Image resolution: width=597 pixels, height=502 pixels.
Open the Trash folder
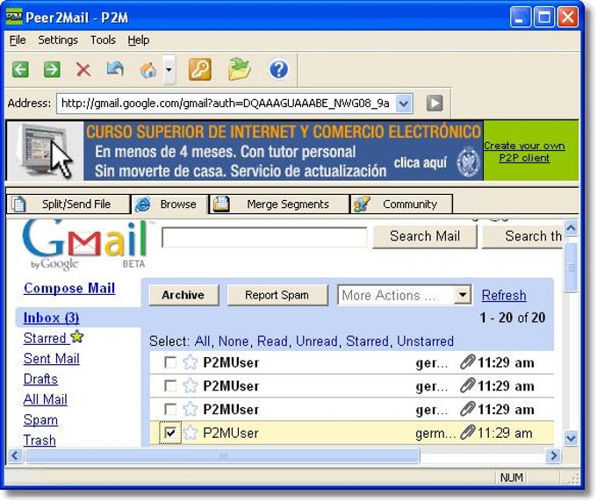[x=40, y=441]
